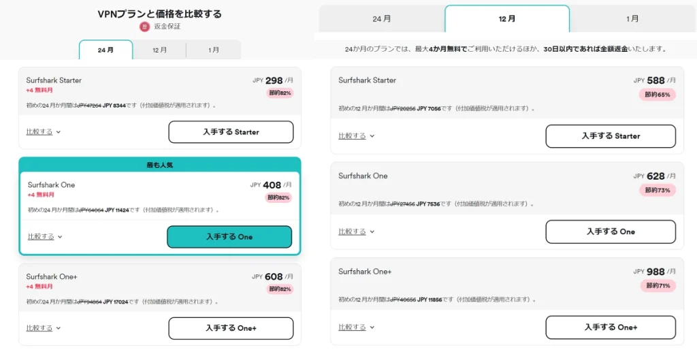Click Surfshark One+ title in 12-month panel
697x354 pixels.
pos(365,272)
